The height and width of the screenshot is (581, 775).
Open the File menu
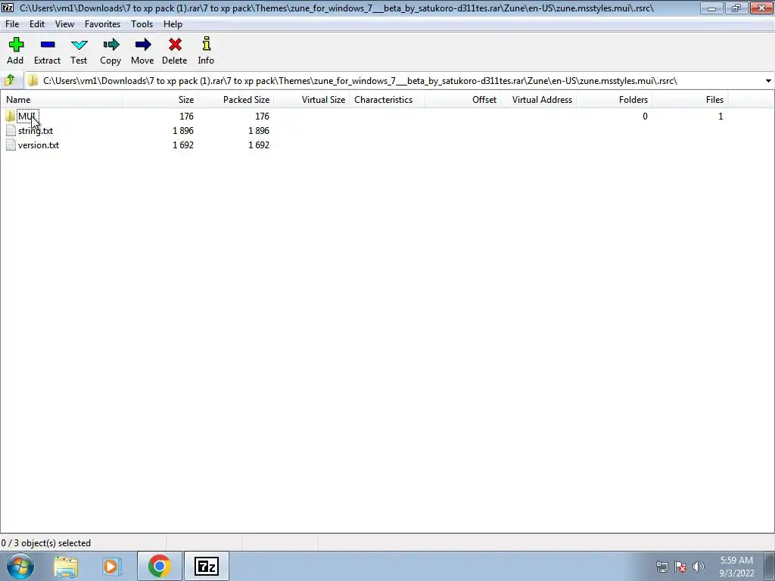[12, 23]
